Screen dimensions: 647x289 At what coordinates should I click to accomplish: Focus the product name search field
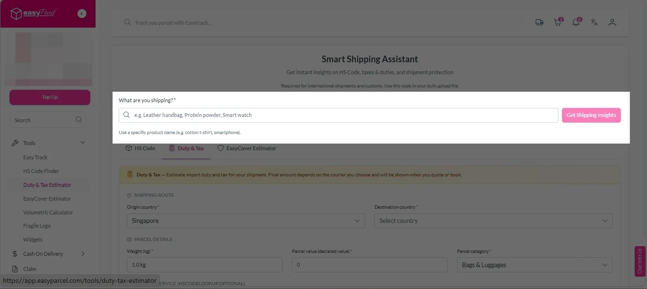(338, 115)
